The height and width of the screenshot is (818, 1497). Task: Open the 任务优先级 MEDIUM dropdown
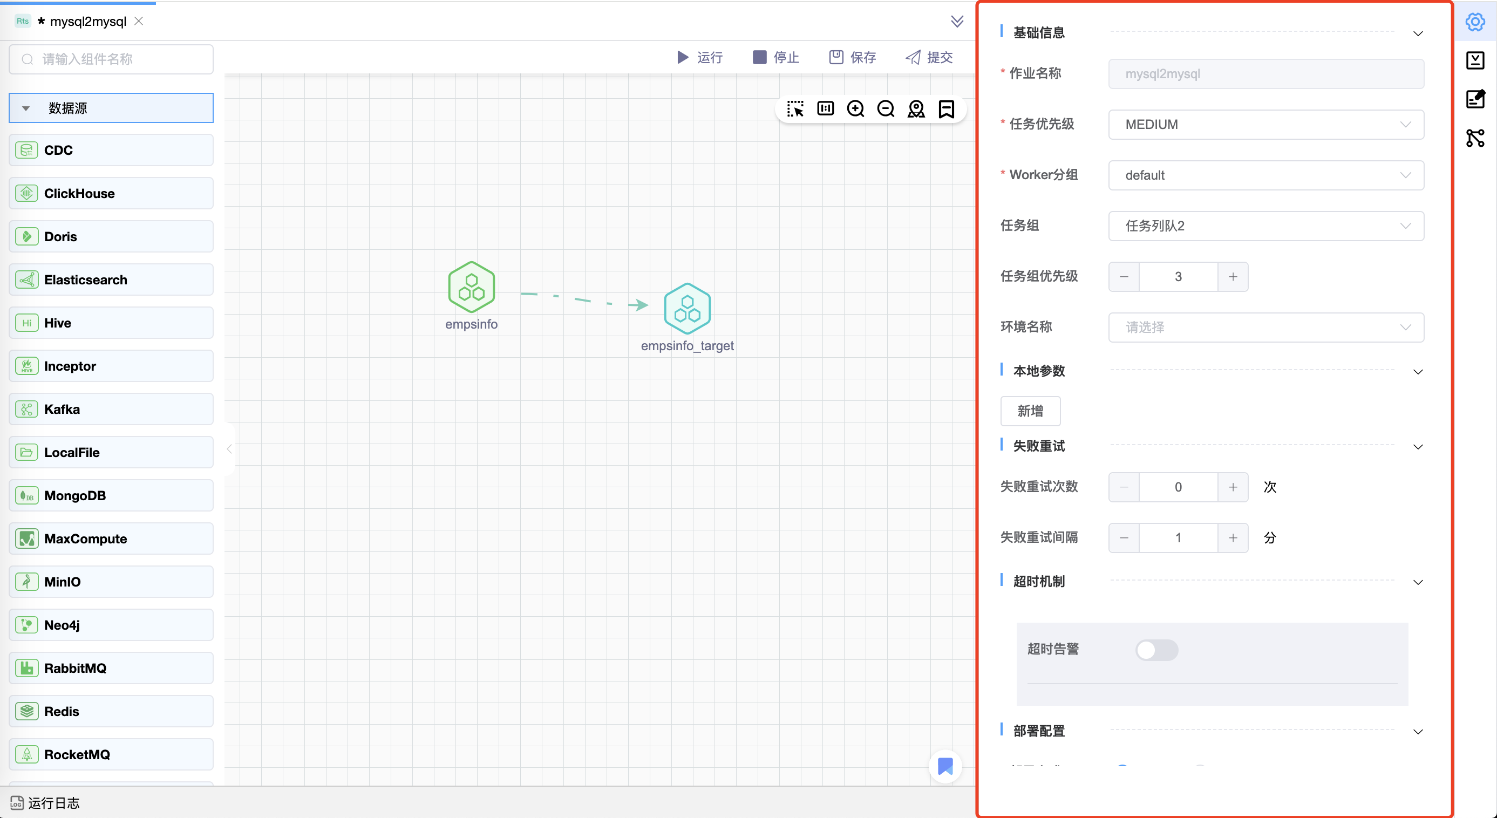tap(1265, 124)
